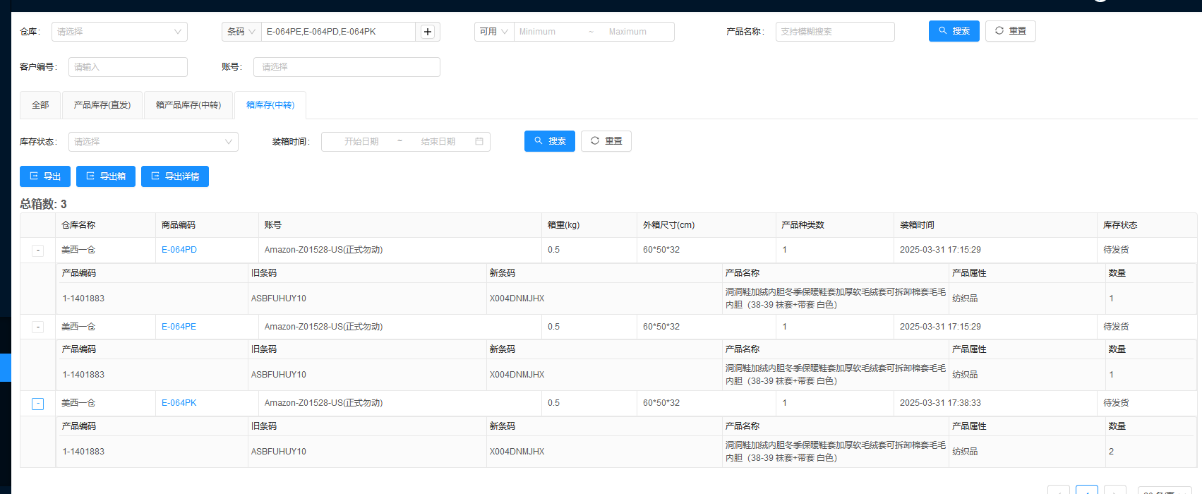Select the 箱库存(中转) tab
This screenshot has width=1202, height=494.
(x=270, y=105)
